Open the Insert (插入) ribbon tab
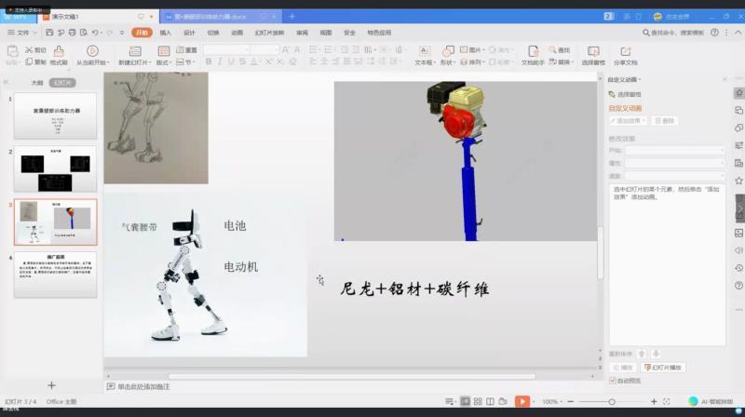The width and height of the screenshot is (745, 417). point(166,33)
